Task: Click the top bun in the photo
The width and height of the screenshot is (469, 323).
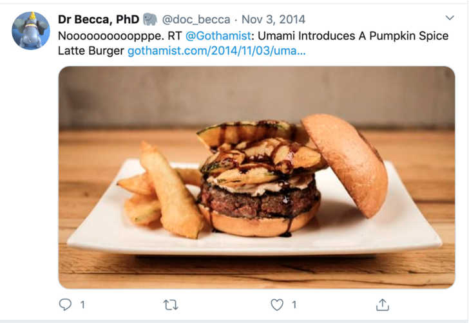Action: [345, 165]
